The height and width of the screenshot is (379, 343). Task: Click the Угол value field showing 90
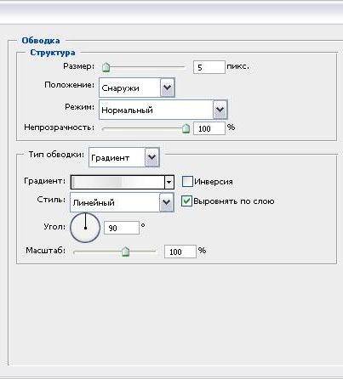(122, 228)
